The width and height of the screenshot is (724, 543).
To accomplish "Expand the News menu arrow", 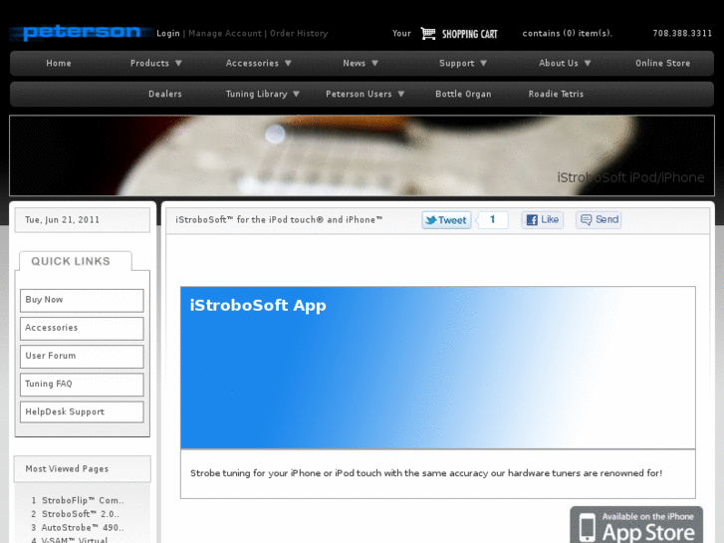I will (x=374, y=63).
